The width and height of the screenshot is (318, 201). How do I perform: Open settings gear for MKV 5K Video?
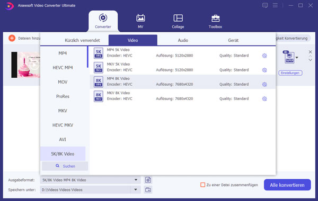[264, 70]
